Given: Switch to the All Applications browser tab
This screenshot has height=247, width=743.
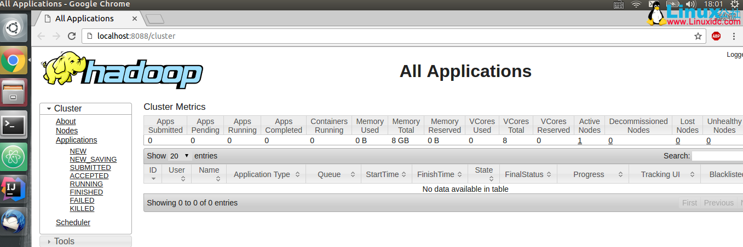Looking at the screenshot, I should [84, 19].
